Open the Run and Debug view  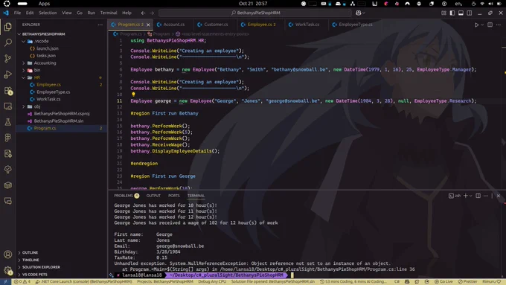7,74
